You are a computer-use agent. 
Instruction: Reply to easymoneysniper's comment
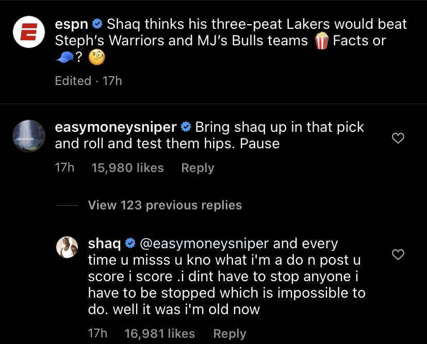coord(198,168)
